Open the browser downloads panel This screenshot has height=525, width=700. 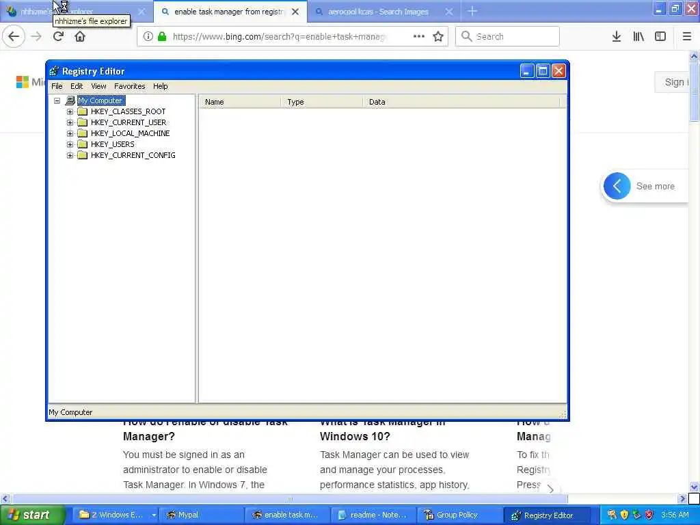tap(617, 37)
